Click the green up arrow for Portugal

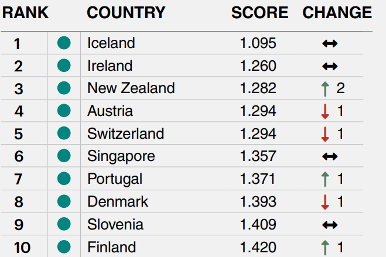pos(325,179)
